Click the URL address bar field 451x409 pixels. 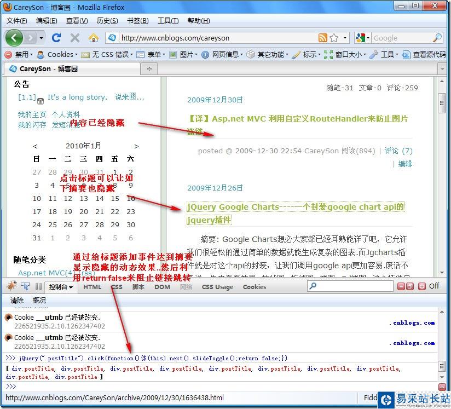(x=218, y=38)
